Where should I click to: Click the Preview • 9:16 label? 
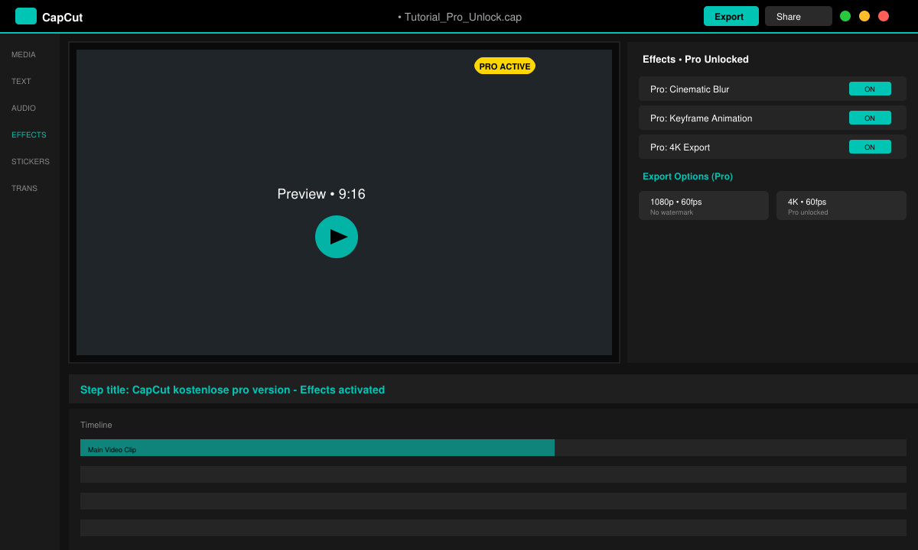[x=321, y=194]
